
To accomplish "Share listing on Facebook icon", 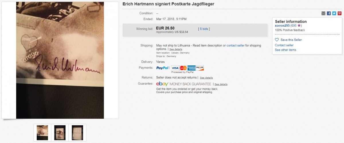I will [x=329, y=13].
